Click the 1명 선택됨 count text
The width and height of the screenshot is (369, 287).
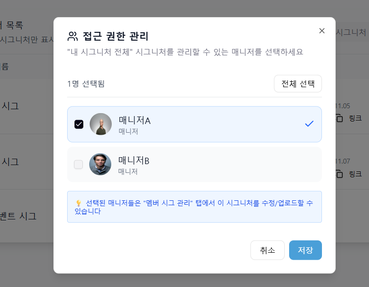[86, 84]
